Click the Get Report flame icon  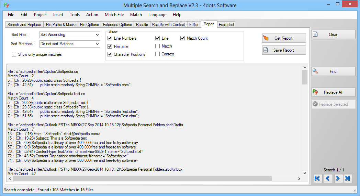click(266, 38)
